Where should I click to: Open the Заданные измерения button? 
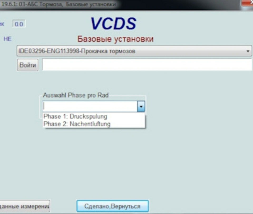(x=25, y=206)
